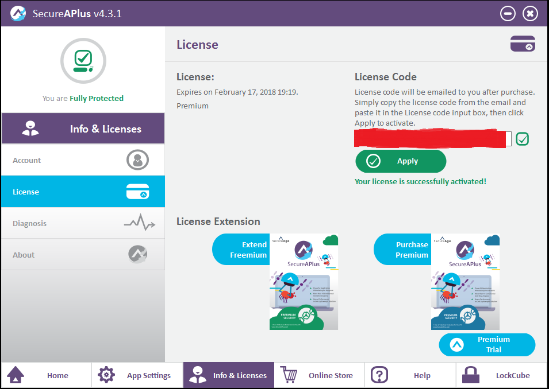Close the SecureAPlus window

pos(530,14)
